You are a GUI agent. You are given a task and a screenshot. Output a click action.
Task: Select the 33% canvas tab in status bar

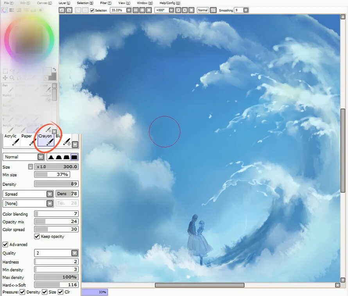[95, 292]
